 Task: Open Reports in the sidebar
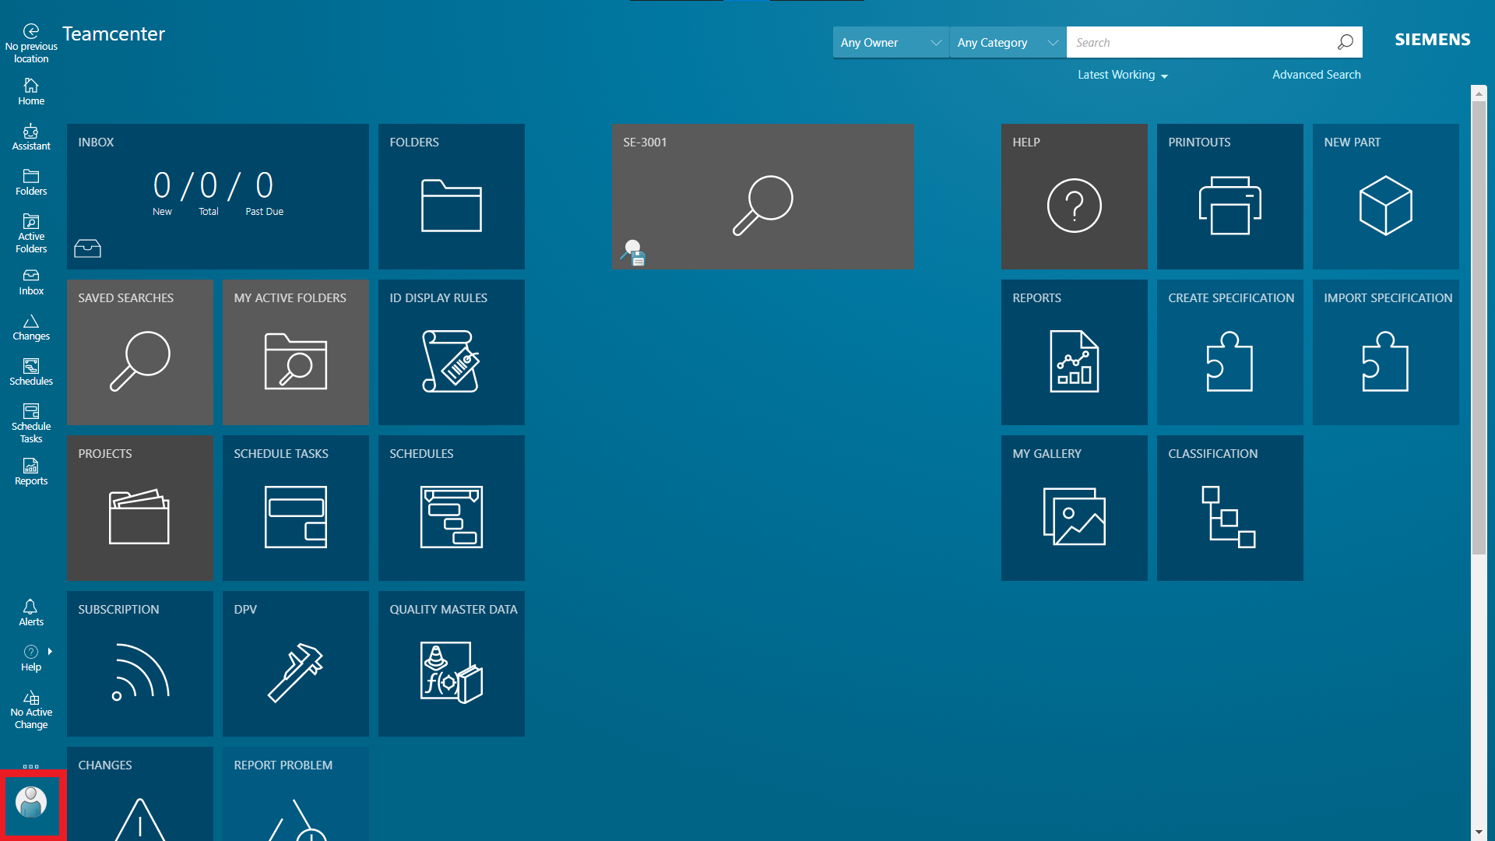point(31,472)
